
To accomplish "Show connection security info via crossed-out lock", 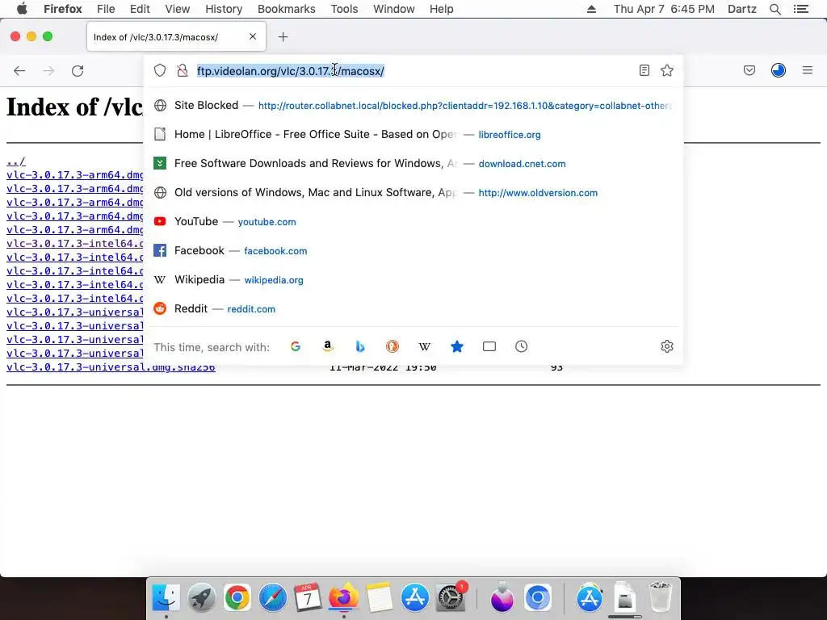I will click(x=183, y=71).
